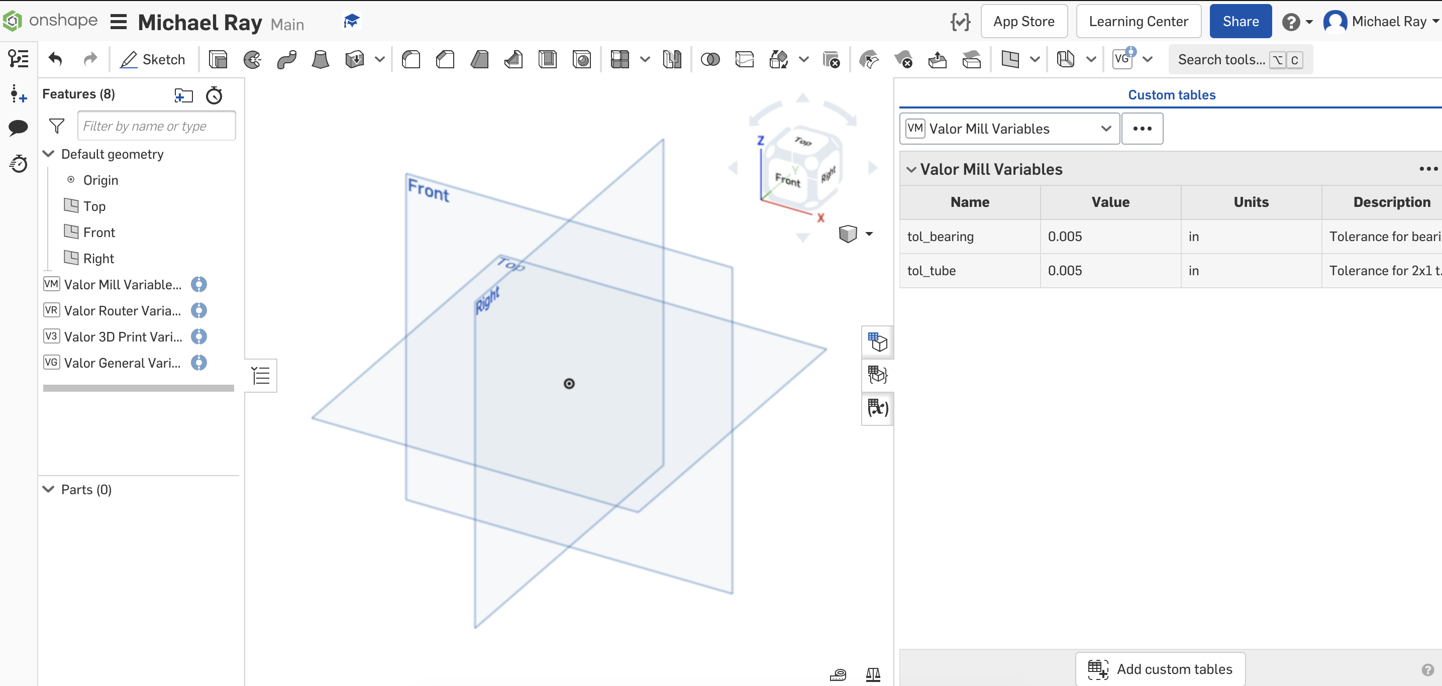The height and width of the screenshot is (686, 1442).
Task: Click the Custom tables tab
Action: coord(1171,95)
